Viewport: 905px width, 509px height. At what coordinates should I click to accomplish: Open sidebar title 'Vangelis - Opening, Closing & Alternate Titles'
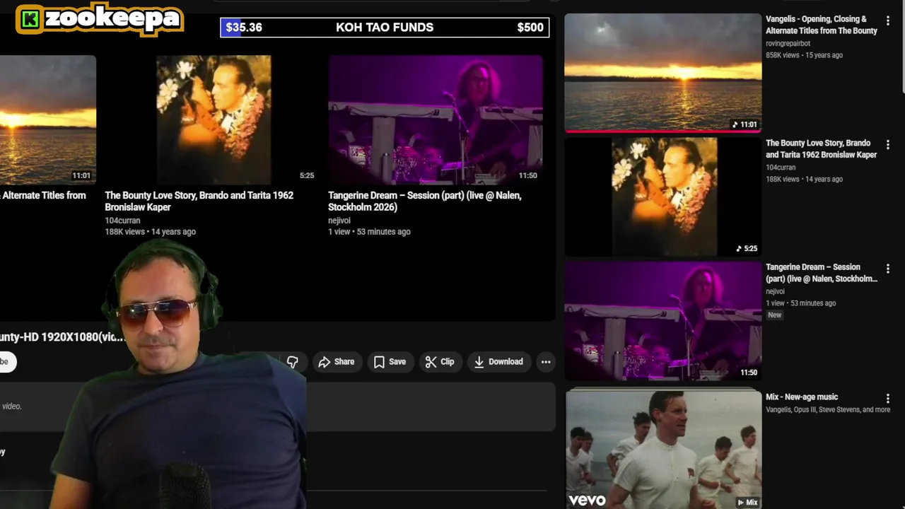[822, 25]
